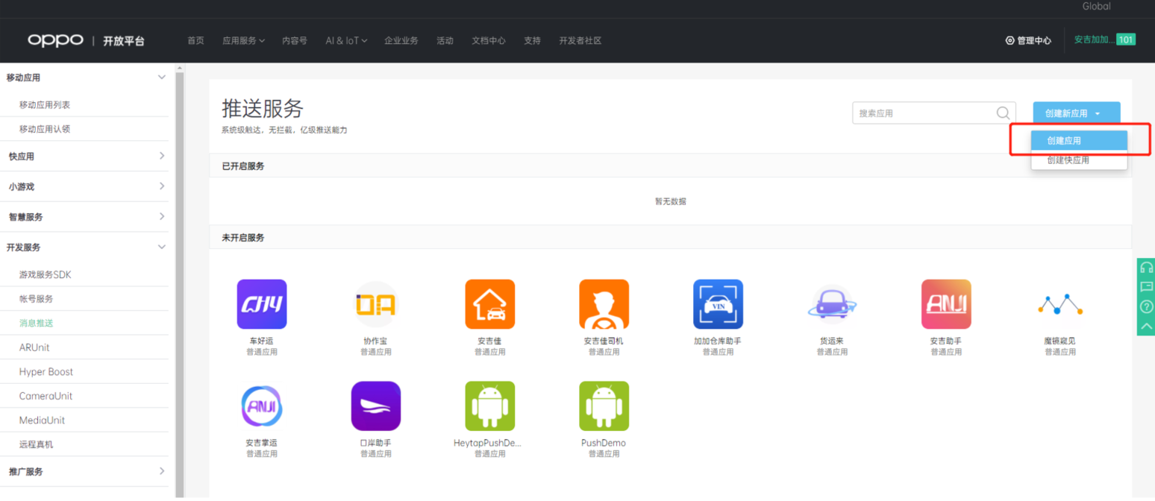Go to 文档中心 in top navigation
Image resolution: width=1155 pixels, height=501 pixels.
[x=488, y=41]
